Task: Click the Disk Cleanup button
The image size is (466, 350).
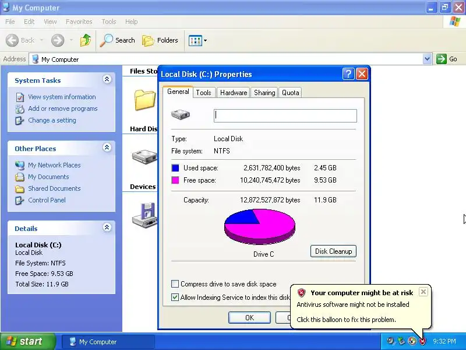Action: click(333, 251)
